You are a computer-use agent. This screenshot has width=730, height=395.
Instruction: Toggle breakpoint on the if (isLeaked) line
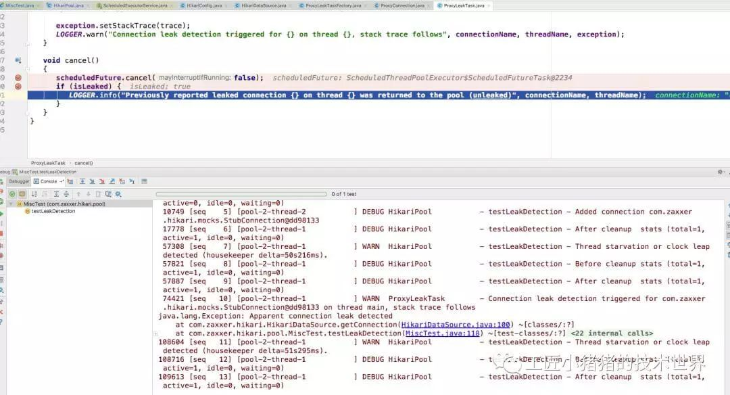pos(18,86)
